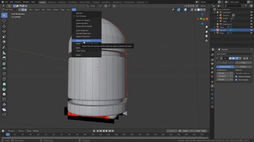Hide the Plane object in outliner

pos(251,33)
